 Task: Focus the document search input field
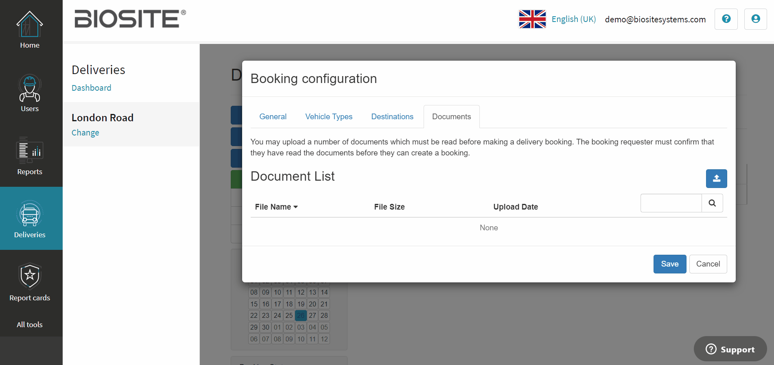(671, 203)
